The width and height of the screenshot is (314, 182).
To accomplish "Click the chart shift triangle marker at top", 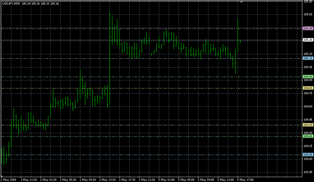I will (241, 2).
